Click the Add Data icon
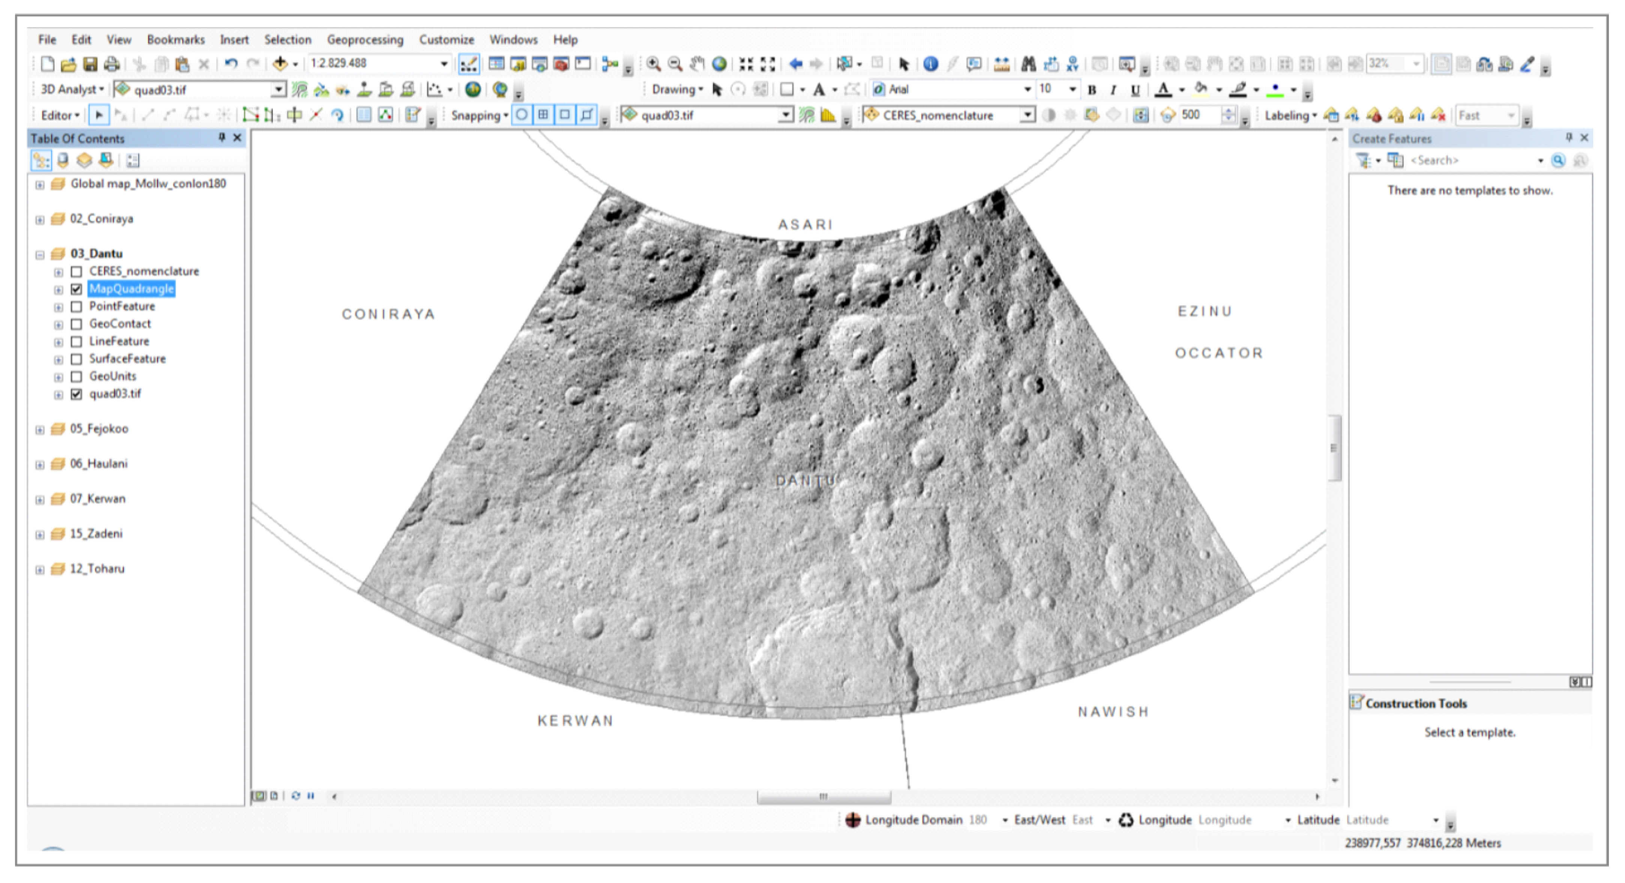Screen dimensions: 1625x883 tap(280, 64)
